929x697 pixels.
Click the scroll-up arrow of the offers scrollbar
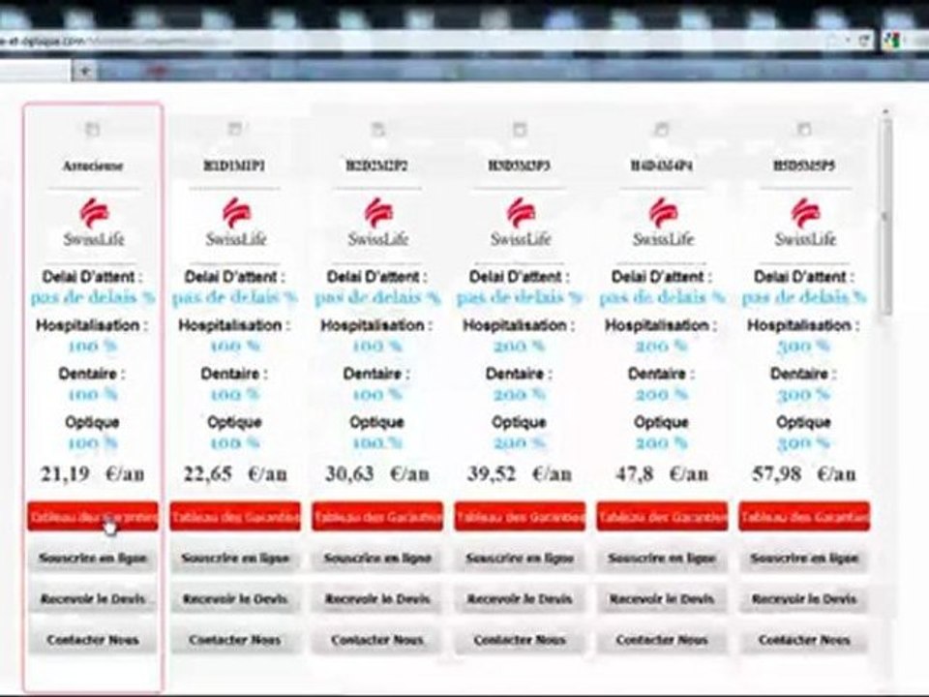pyautogui.click(x=885, y=110)
